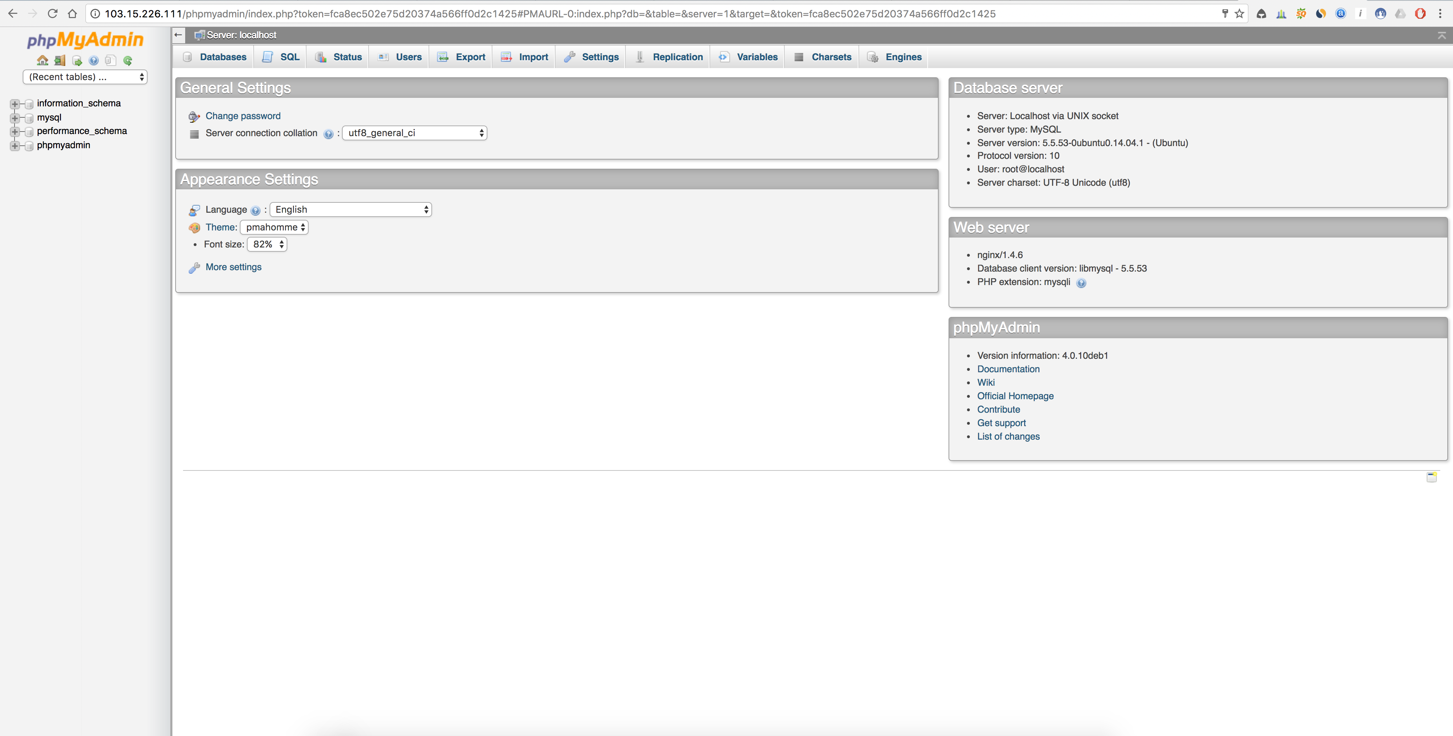
Task: Click the Import tab icon
Action: tap(507, 56)
